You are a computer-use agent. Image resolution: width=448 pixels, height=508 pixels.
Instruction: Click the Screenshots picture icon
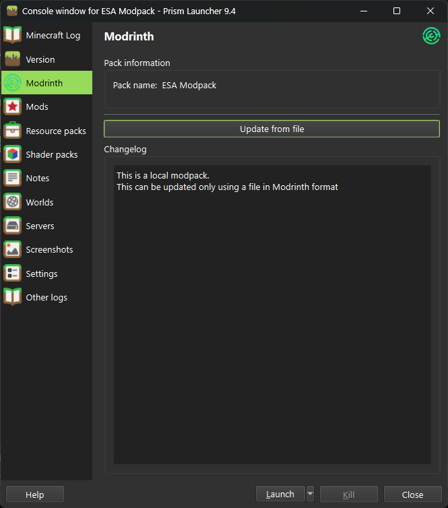pos(13,249)
